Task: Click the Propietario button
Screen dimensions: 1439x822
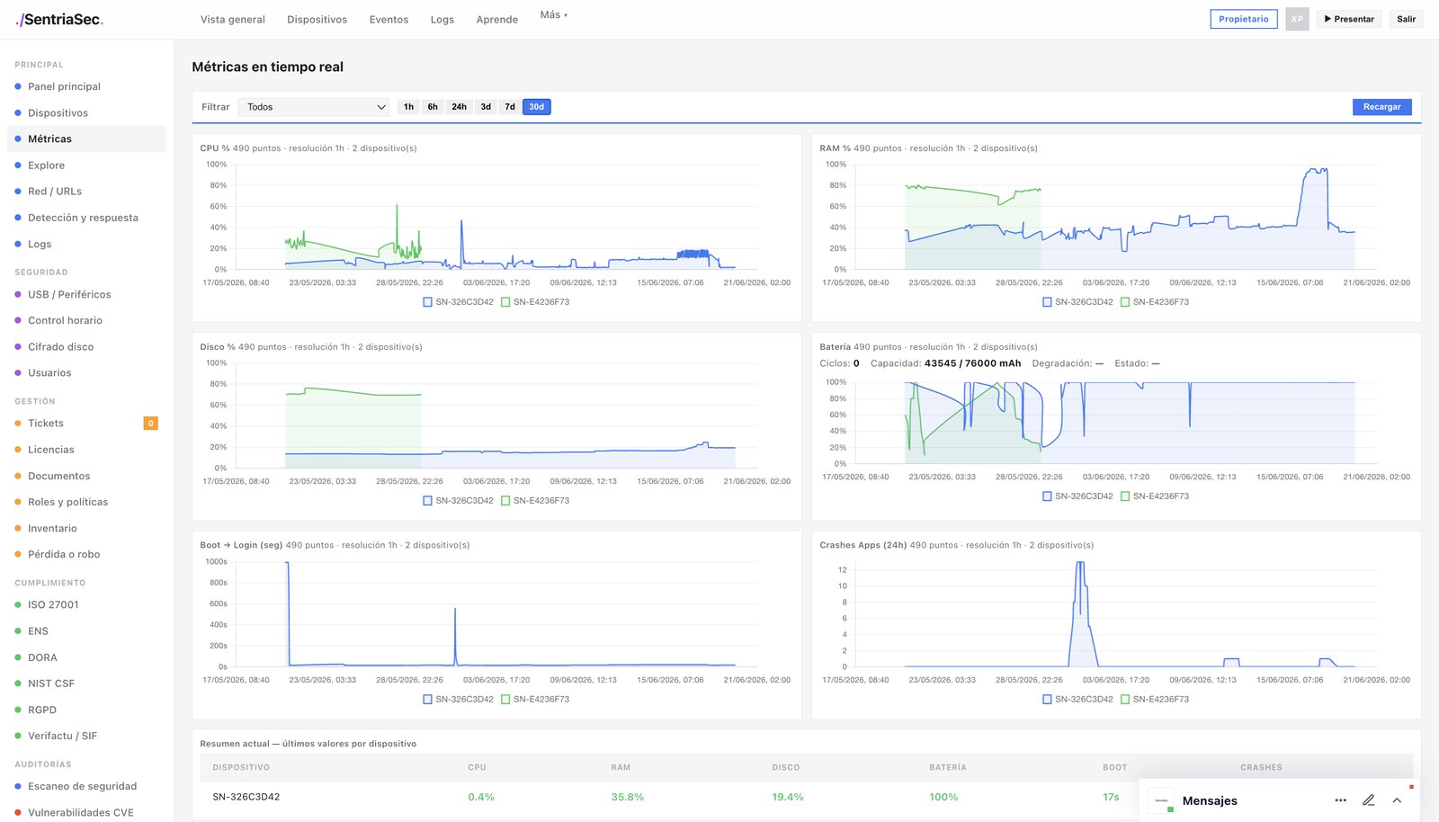Action: pyautogui.click(x=1244, y=19)
